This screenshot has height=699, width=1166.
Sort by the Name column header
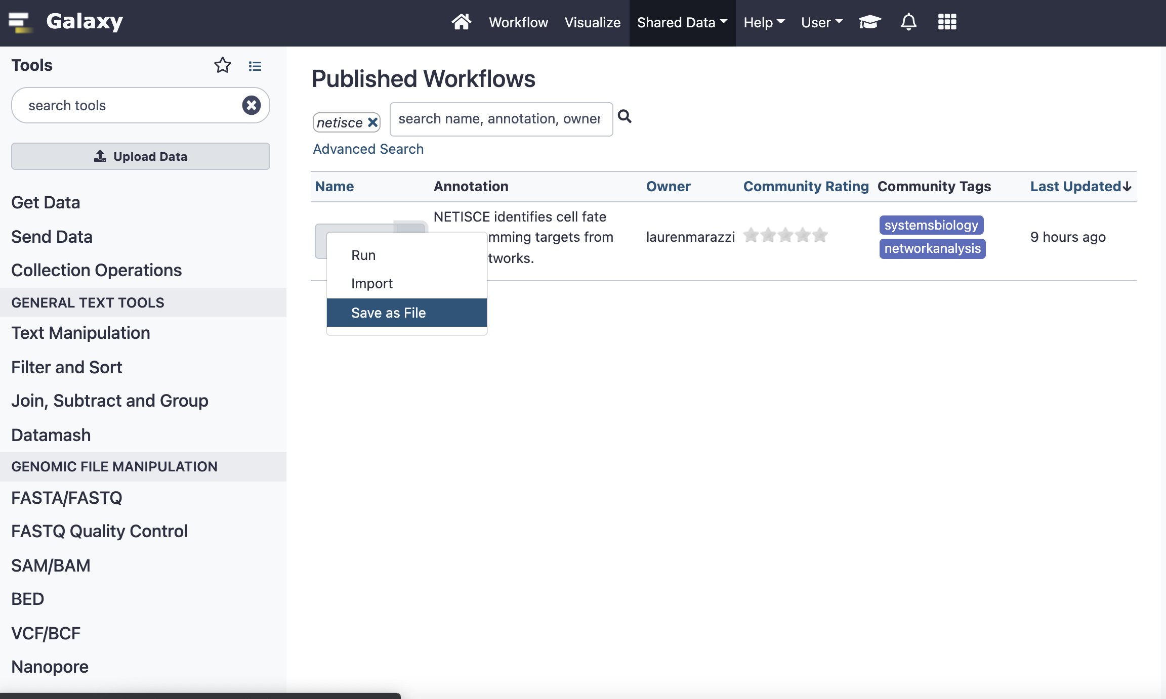pyautogui.click(x=335, y=187)
